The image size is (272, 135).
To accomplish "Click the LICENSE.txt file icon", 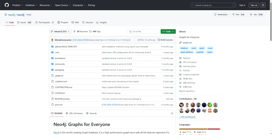I will [x=52, y=93].
